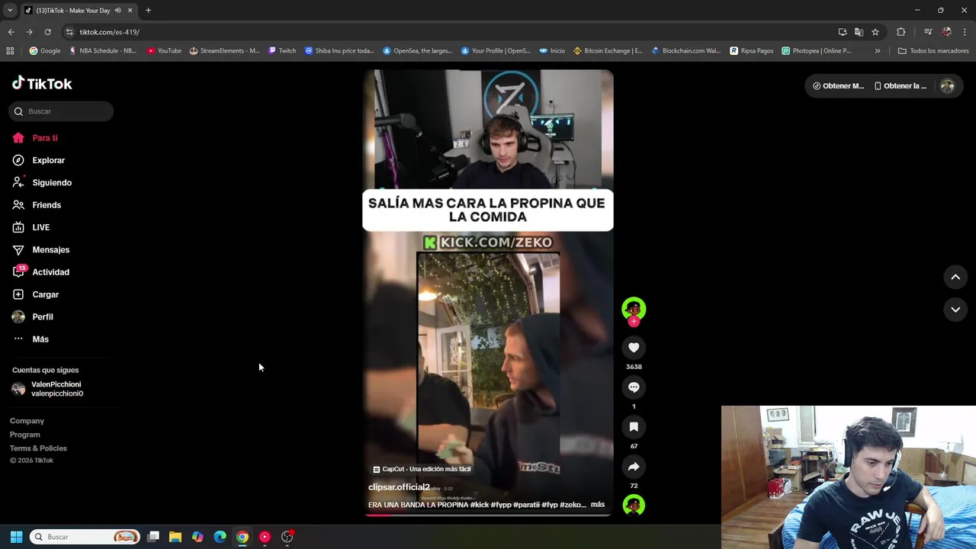Expand the Company footer section
976x549 pixels.
(x=27, y=421)
